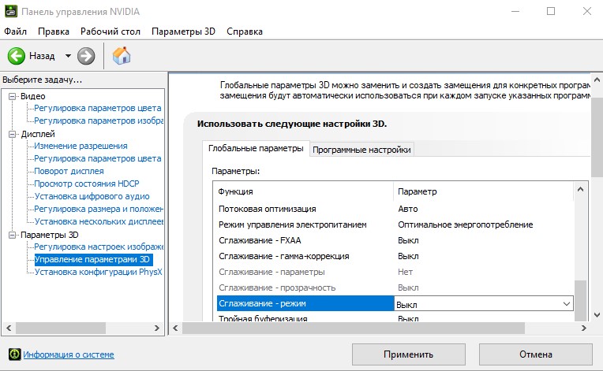Screen dimensions: 603x371
Task: Click main panel scroll up arrow
Action: (x=597, y=80)
